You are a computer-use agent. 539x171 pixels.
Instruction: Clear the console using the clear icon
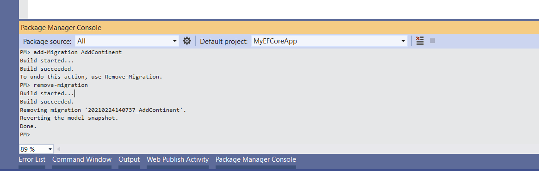click(x=420, y=41)
